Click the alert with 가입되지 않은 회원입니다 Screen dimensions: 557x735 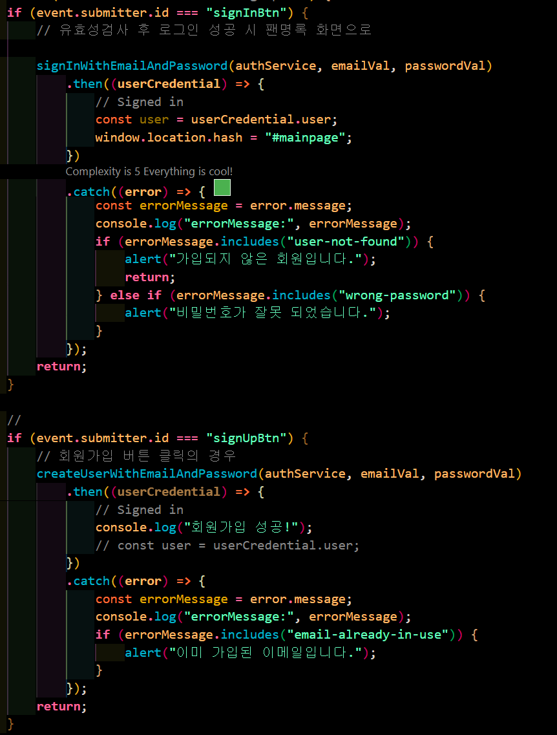251,259
